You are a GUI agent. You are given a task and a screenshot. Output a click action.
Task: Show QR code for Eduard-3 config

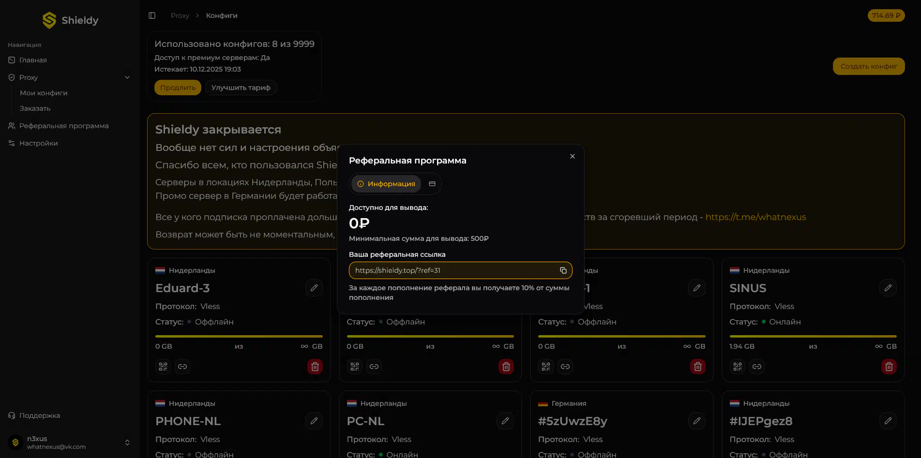click(163, 367)
